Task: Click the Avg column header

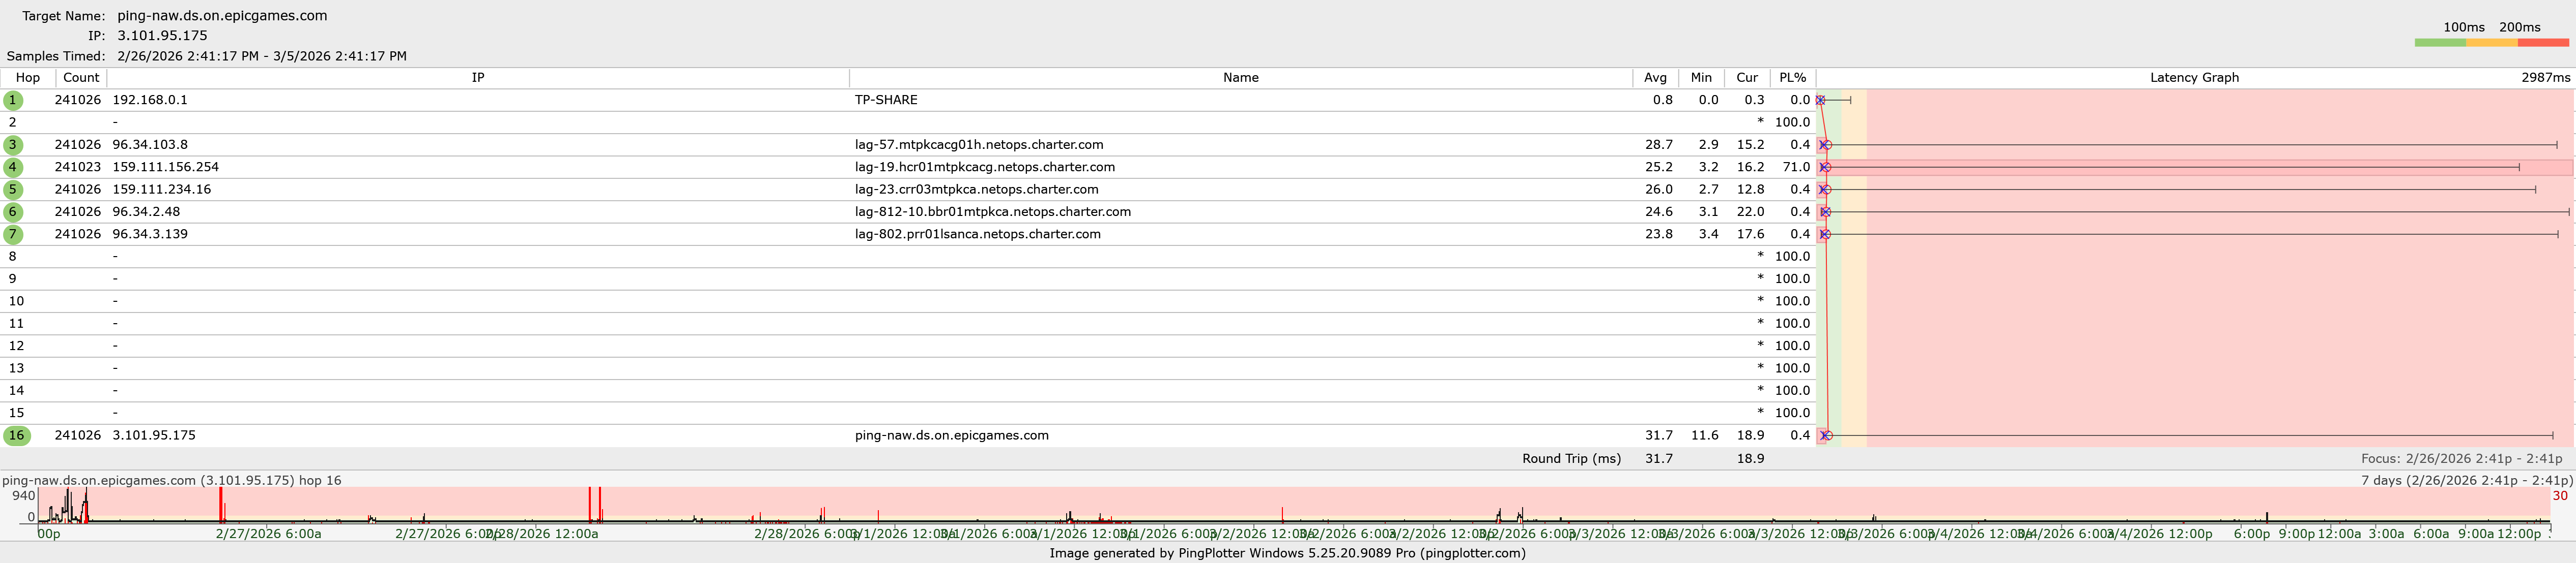Action: 1655,78
